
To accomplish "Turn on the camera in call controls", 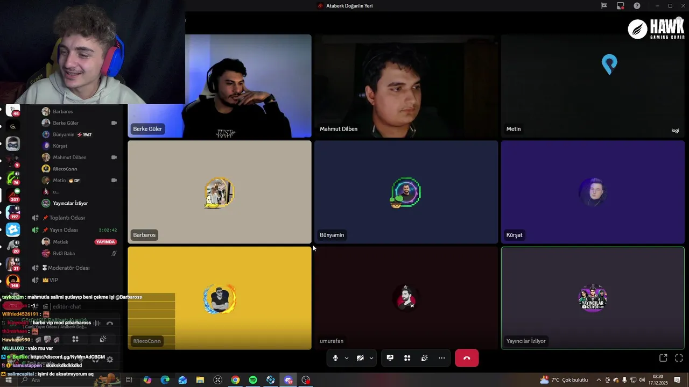I will (x=360, y=358).
